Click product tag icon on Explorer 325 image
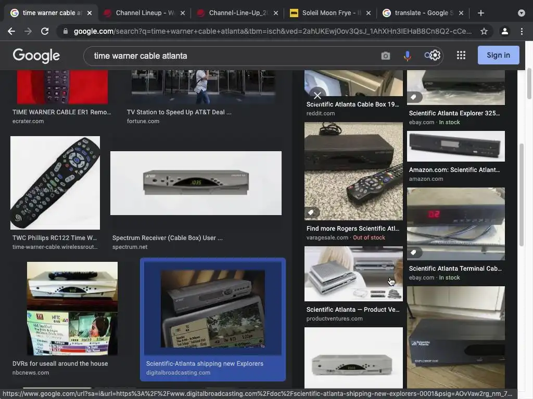The width and height of the screenshot is (533, 399). click(x=413, y=97)
